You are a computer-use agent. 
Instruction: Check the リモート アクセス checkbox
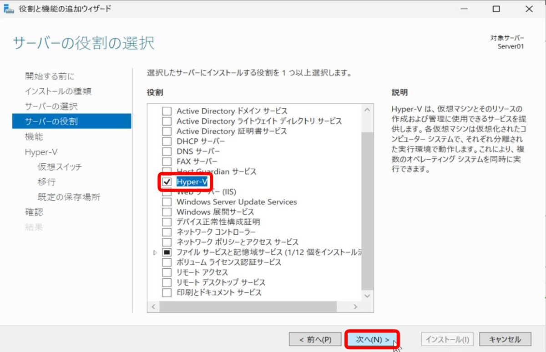point(167,272)
